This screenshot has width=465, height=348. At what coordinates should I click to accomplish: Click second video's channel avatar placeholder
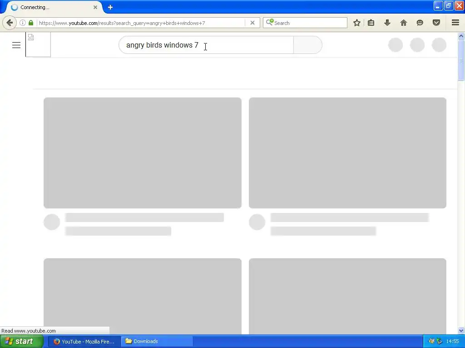point(257,222)
